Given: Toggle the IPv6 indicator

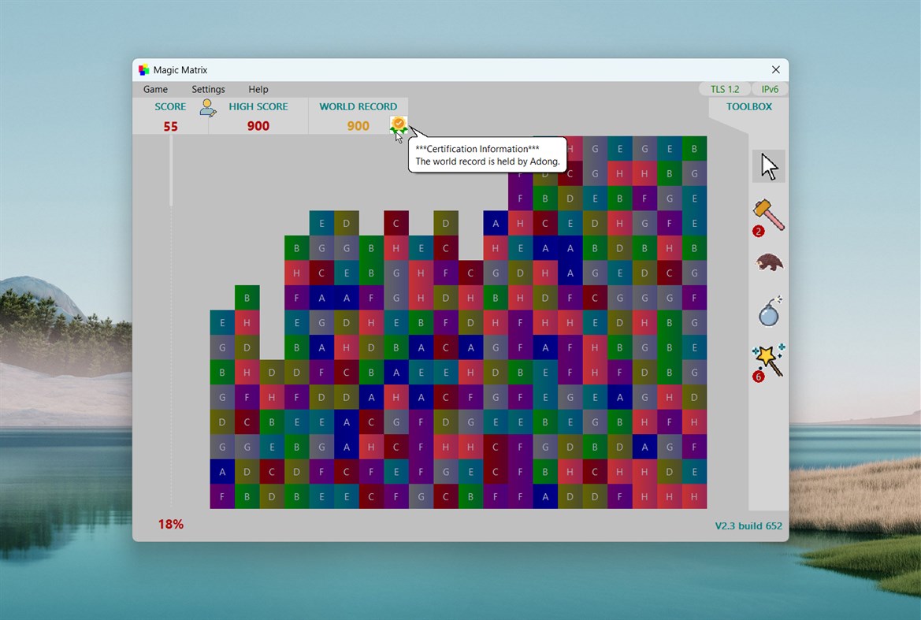Looking at the screenshot, I should (x=770, y=89).
